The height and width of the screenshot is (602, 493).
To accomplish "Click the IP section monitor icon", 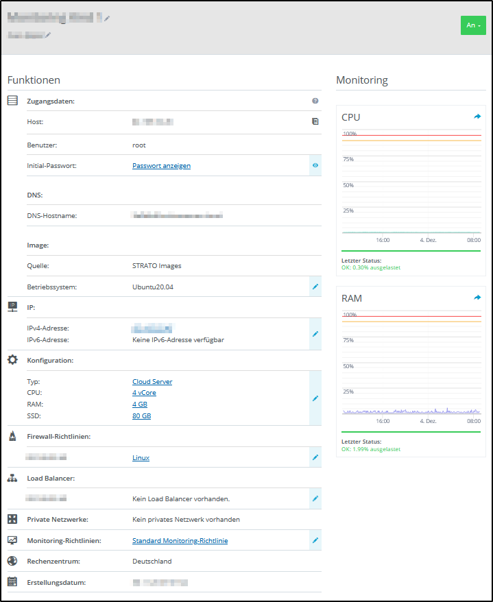I will point(12,307).
